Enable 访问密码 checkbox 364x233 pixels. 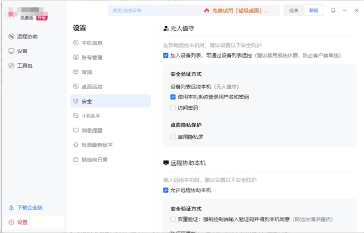pos(173,108)
